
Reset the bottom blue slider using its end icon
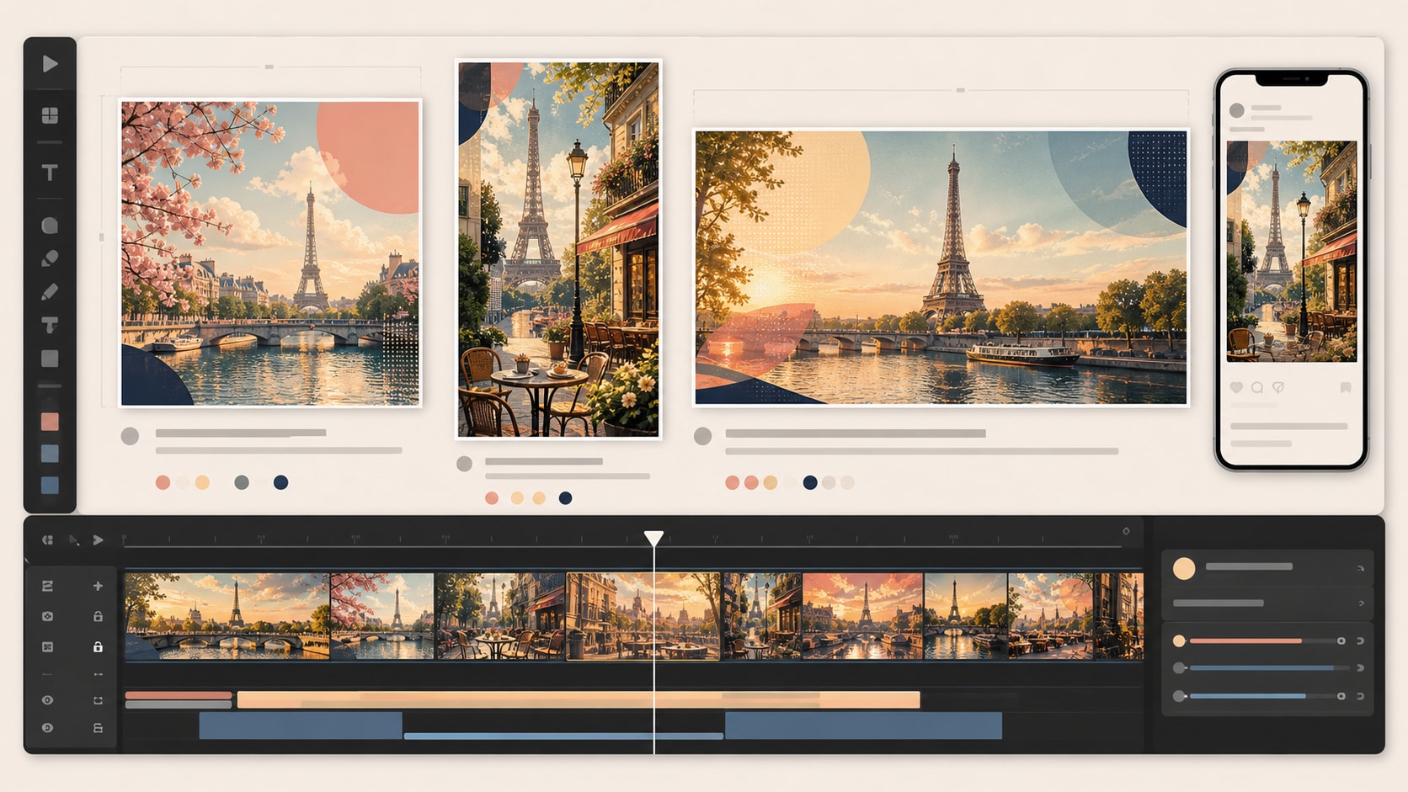coord(1361,696)
